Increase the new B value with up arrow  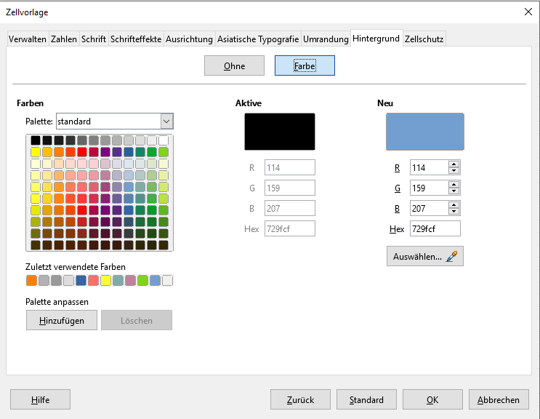coord(454,205)
